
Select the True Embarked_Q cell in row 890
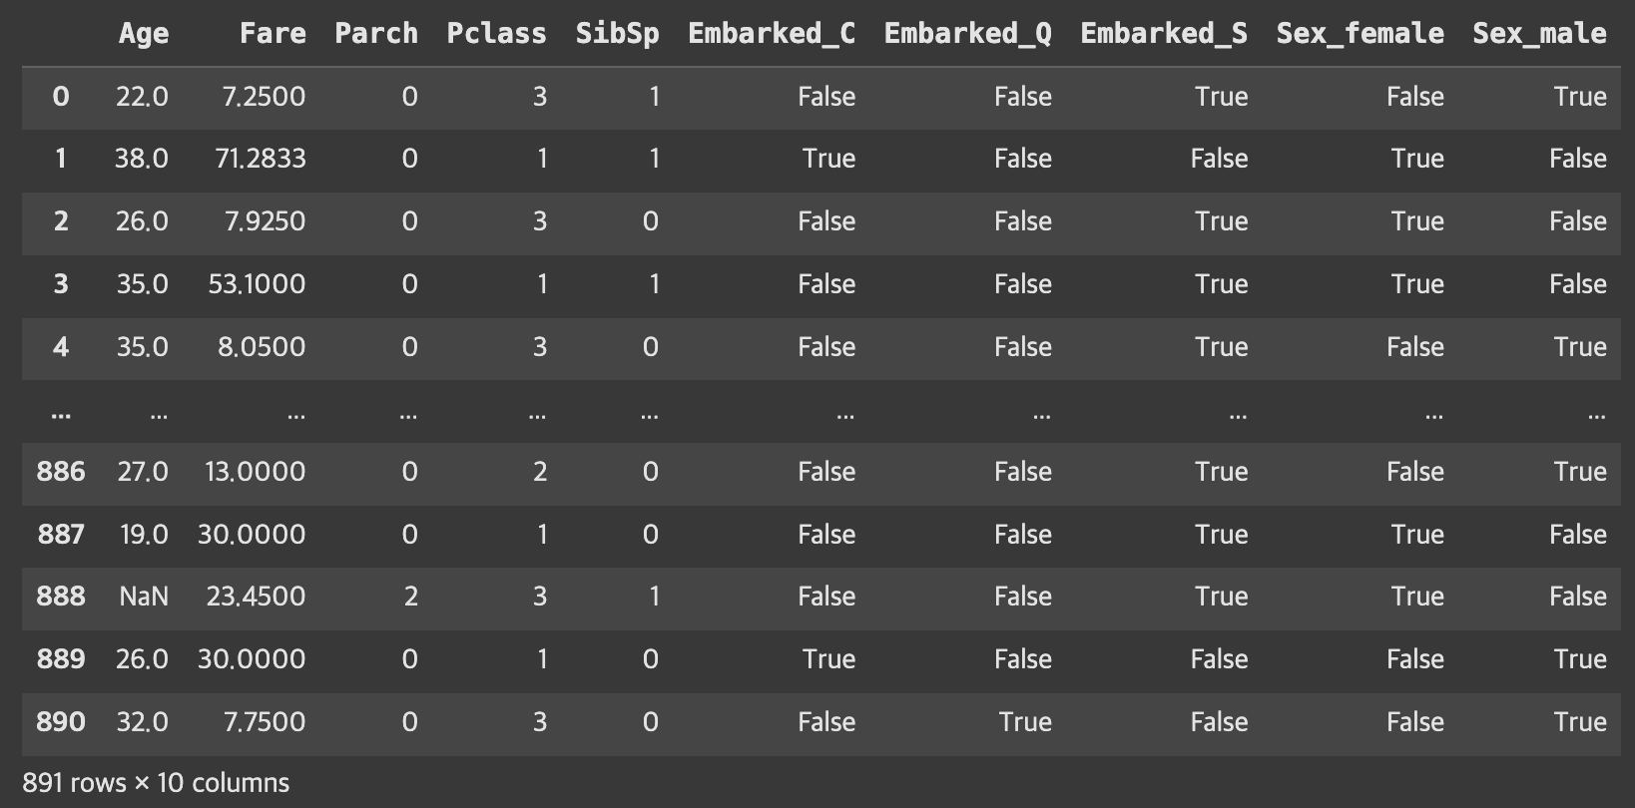coord(1025,721)
